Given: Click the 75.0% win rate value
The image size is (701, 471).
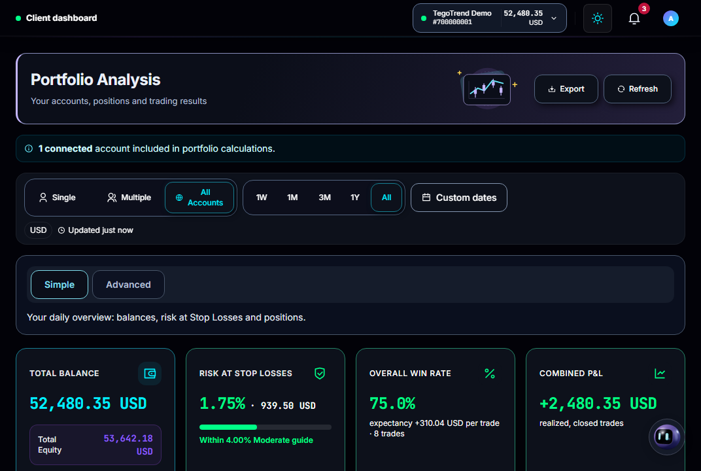Looking at the screenshot, I should tap(392, 404).
